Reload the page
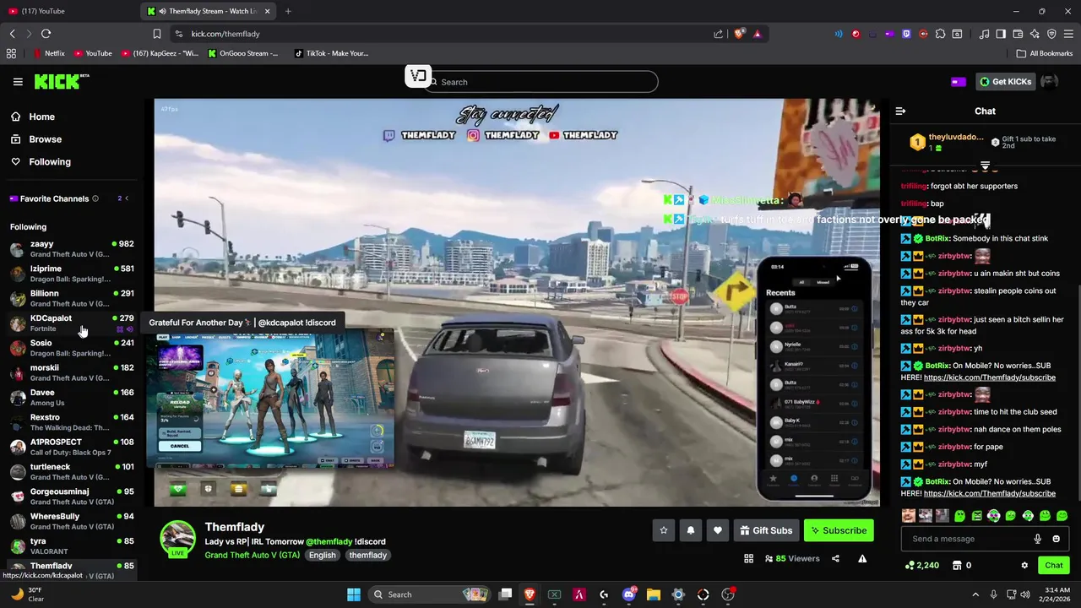The image size is (1081, 608). (46, 34)
